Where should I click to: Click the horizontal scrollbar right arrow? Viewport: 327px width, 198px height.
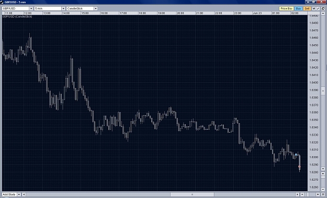[297, 194]
